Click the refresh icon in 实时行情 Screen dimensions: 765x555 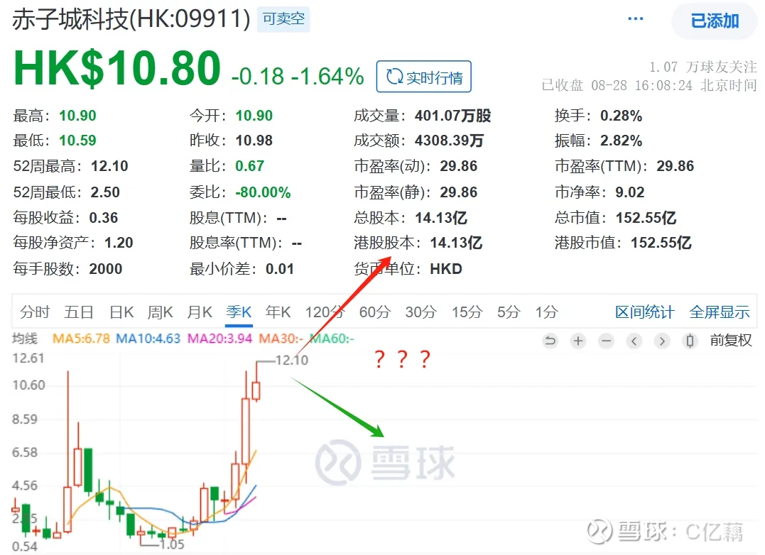[394, 77]
